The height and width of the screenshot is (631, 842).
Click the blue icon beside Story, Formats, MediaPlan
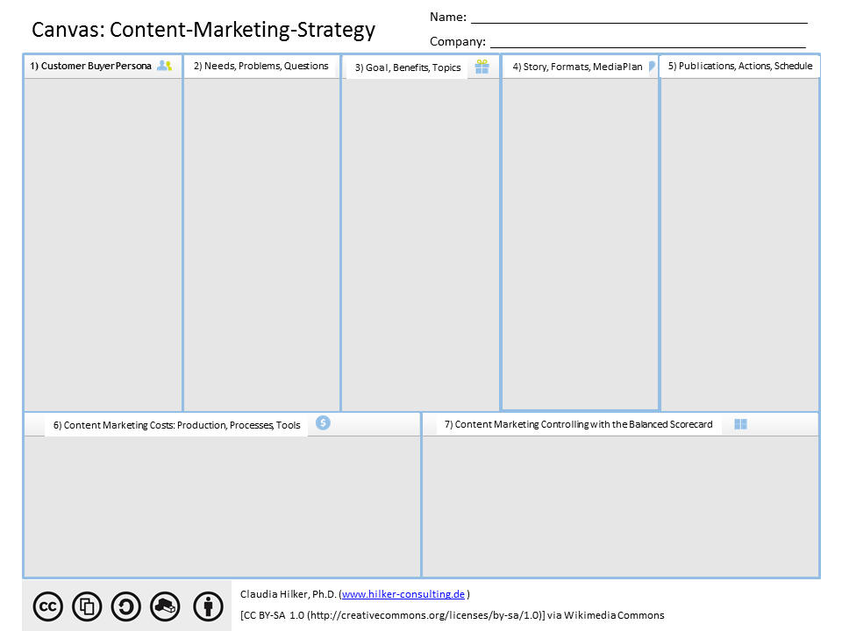tap(652, 66)
